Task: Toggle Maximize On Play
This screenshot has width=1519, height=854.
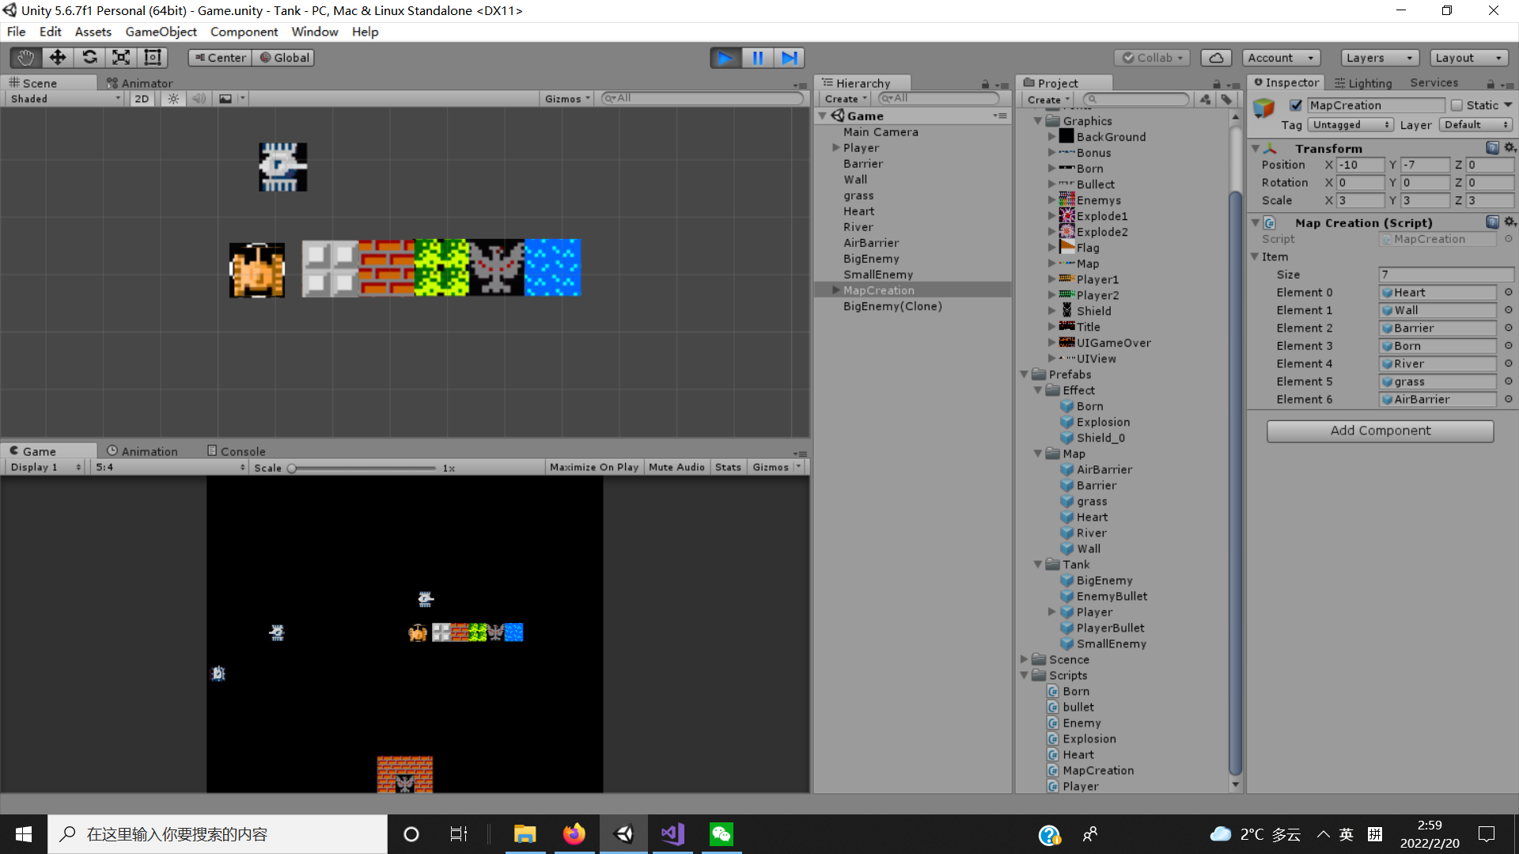Action: pos(594,467)
